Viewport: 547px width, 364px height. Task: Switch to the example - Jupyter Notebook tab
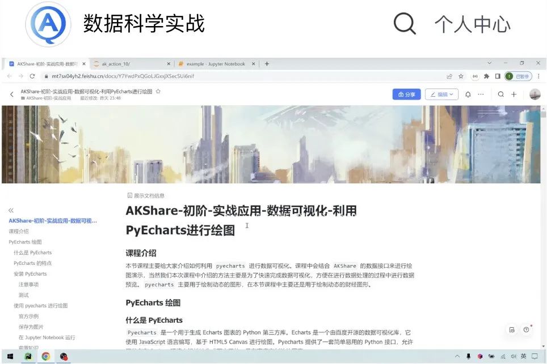tap(216, 64)
